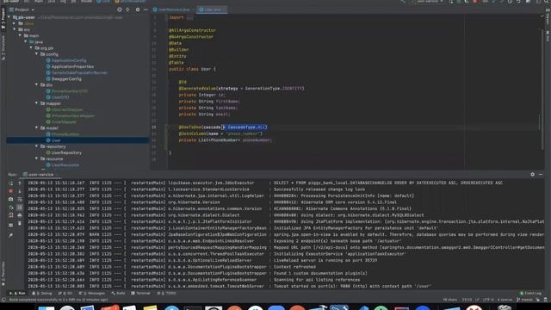
Task: Select the User.java editor tab
Action: click(212, 9)
